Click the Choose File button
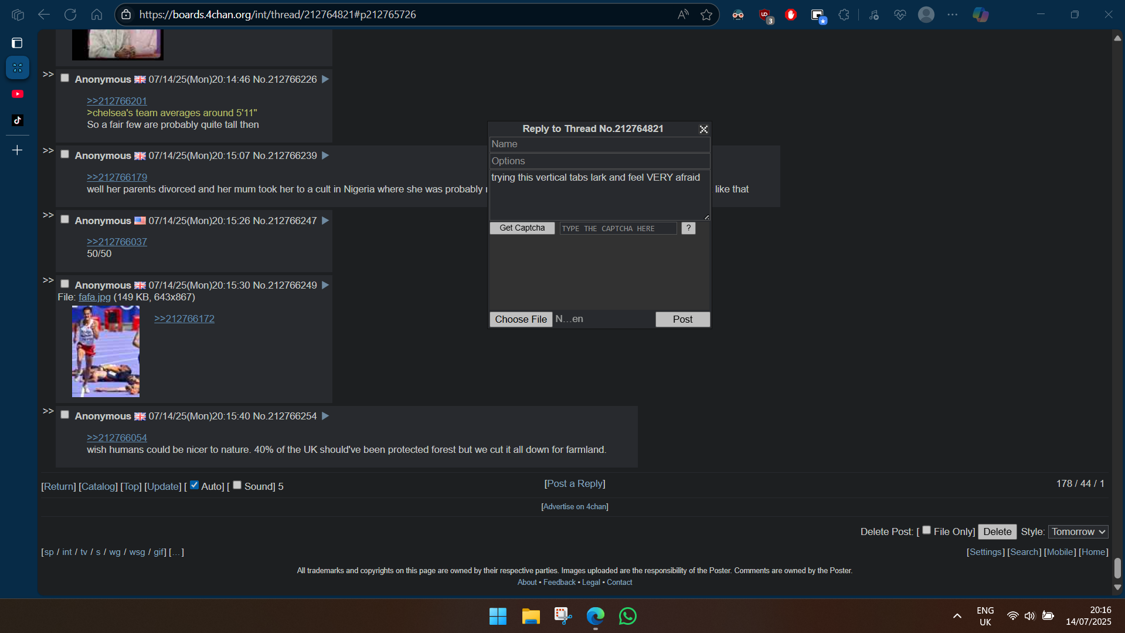 521,319
